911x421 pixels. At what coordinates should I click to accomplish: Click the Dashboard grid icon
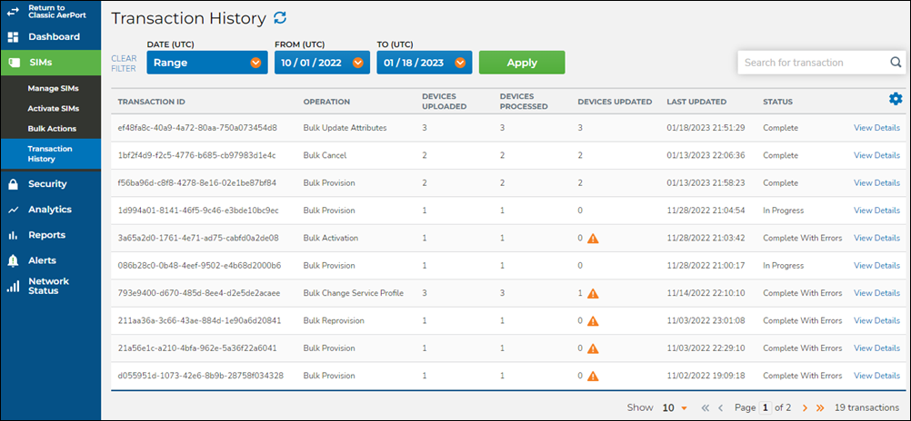(13, 37)
